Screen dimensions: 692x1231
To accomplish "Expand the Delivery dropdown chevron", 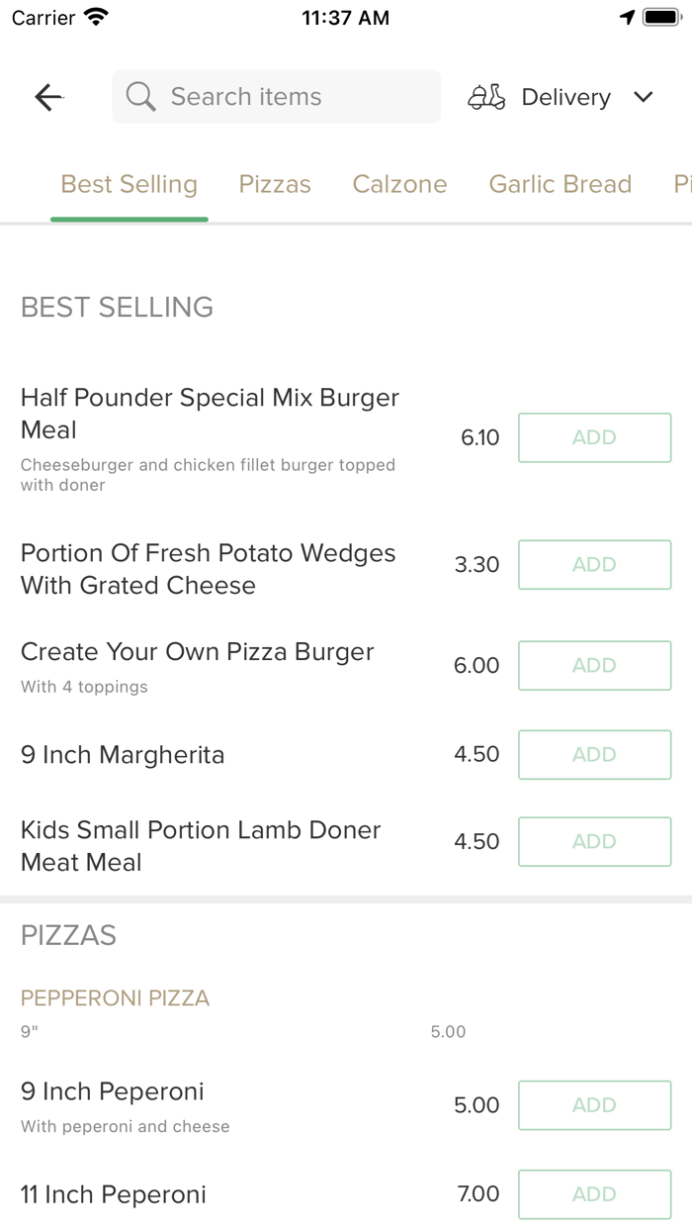I will pos(644,97).
